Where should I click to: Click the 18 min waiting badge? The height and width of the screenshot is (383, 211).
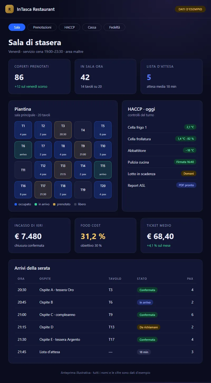pyautogui.click(x=144, y=352)
